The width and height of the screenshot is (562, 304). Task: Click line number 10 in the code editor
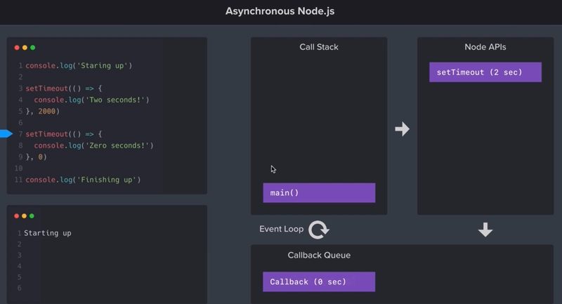[x=19, y=168]
